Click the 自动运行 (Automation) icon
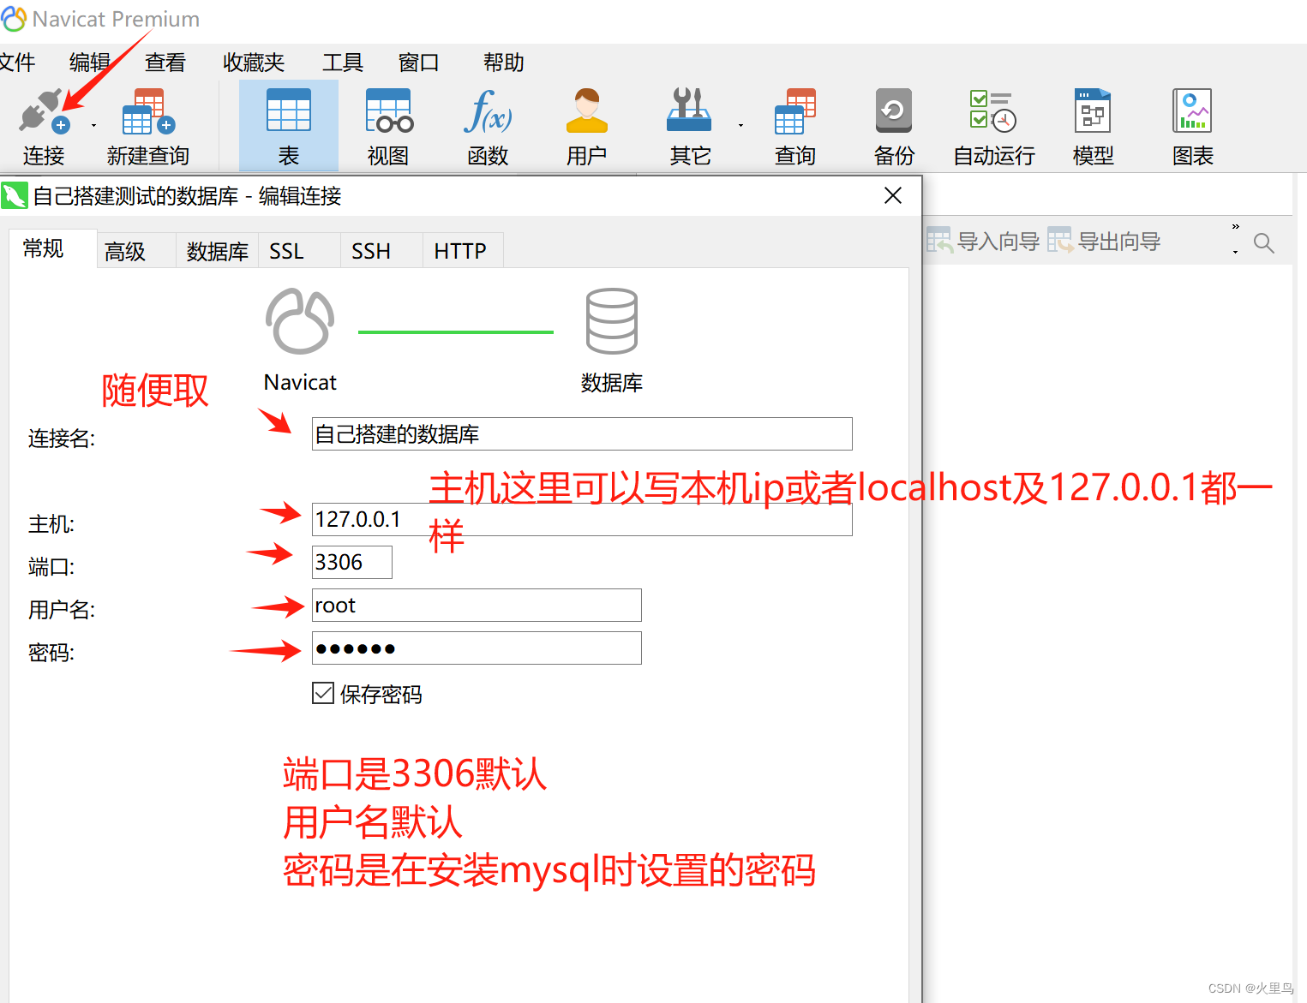The width and height of the screenshot is (1307, 1003). (993, 110)
